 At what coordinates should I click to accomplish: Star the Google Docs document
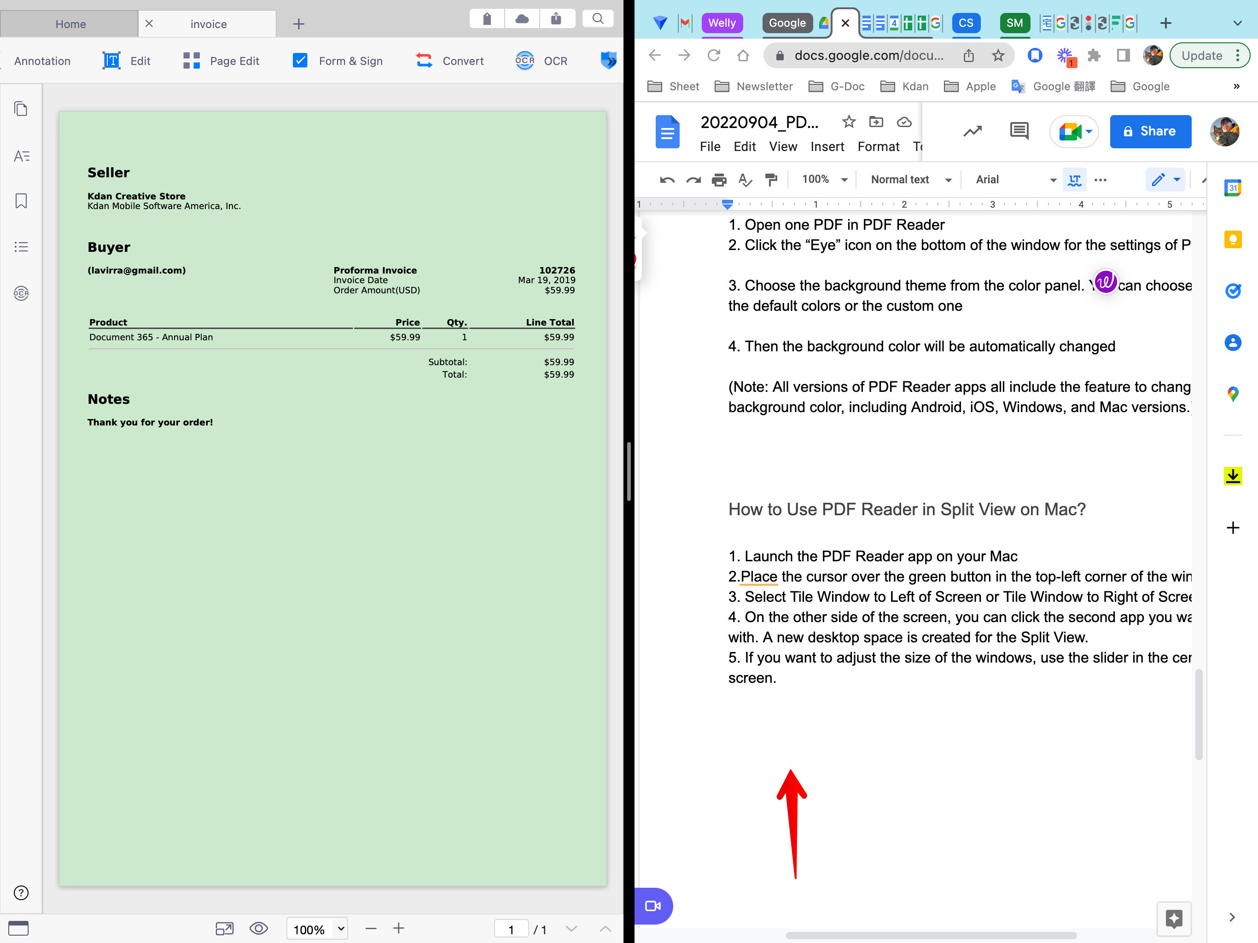[x=849, y=122]
